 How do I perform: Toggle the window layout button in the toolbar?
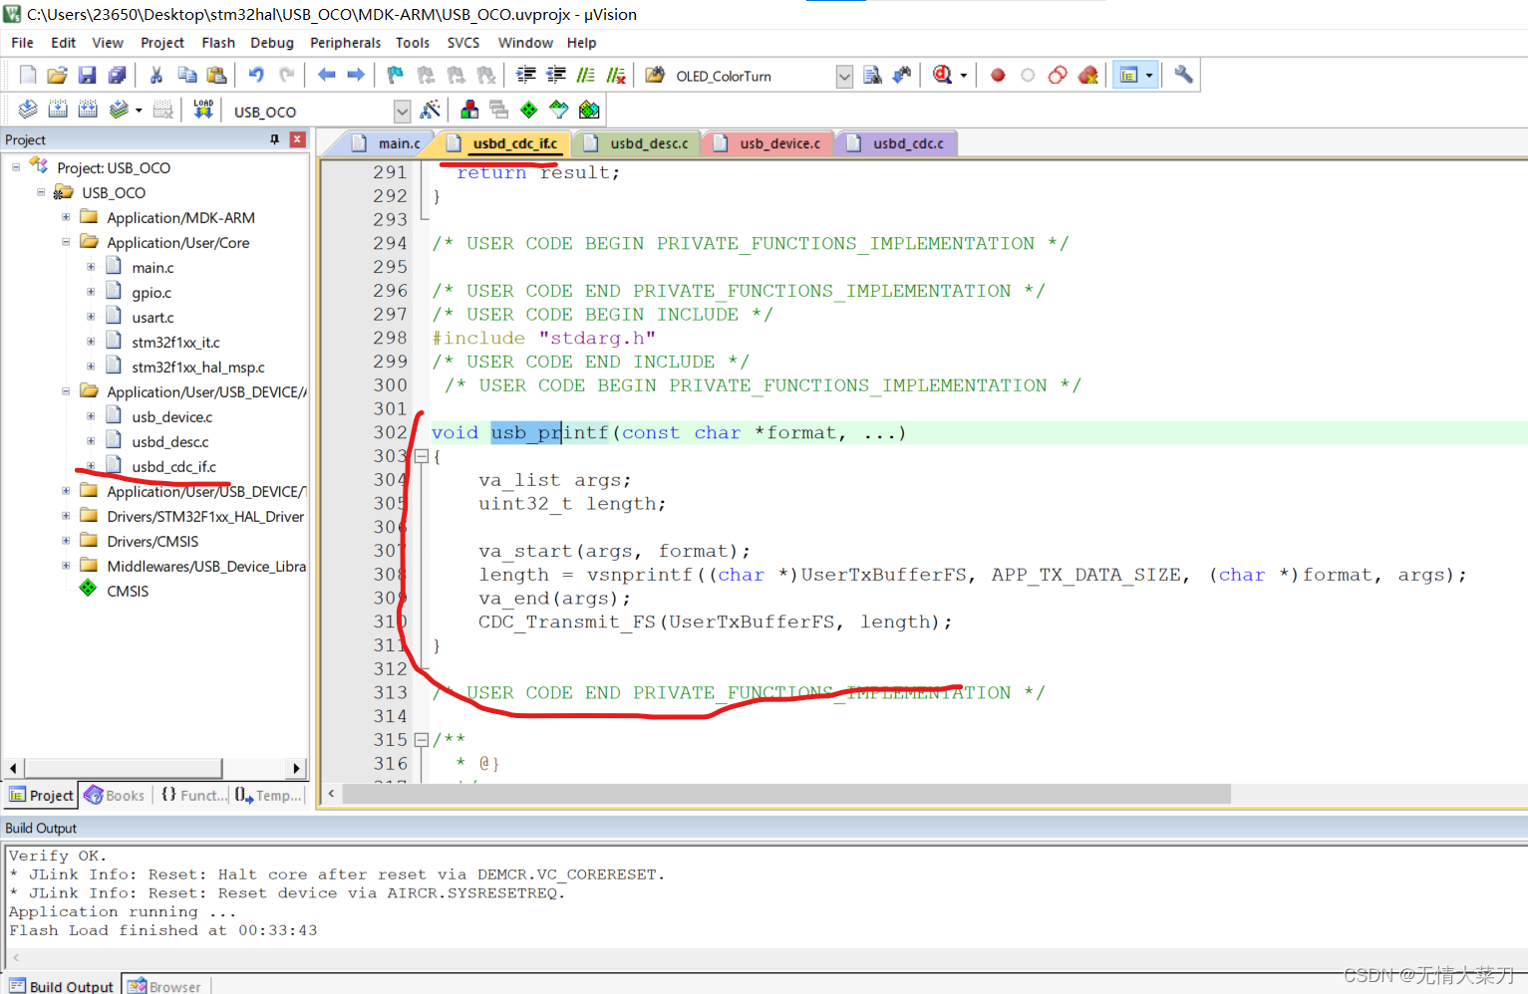point(1128,75)
